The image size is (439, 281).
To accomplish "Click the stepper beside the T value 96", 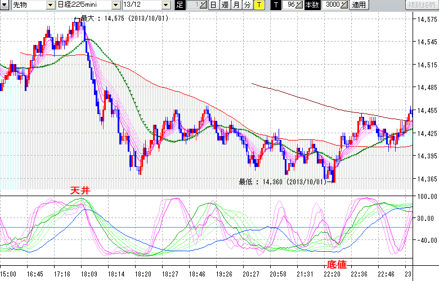I will point(299,5).
